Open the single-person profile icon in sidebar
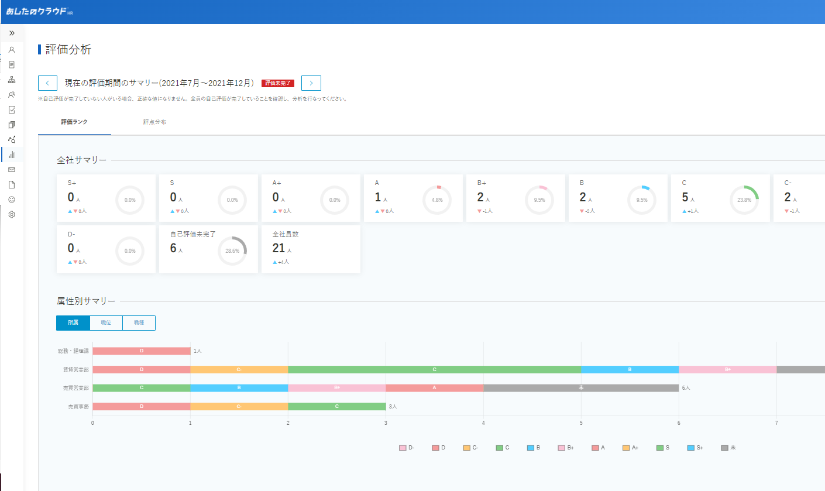Screen dimensions: 825x491 12,50
